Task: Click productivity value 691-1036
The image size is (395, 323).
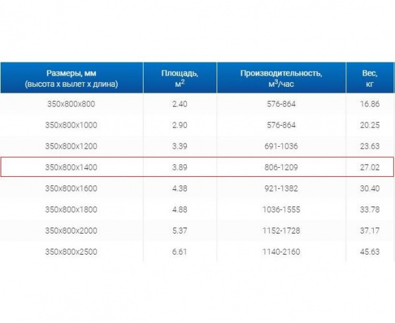Action: point(281,146)
